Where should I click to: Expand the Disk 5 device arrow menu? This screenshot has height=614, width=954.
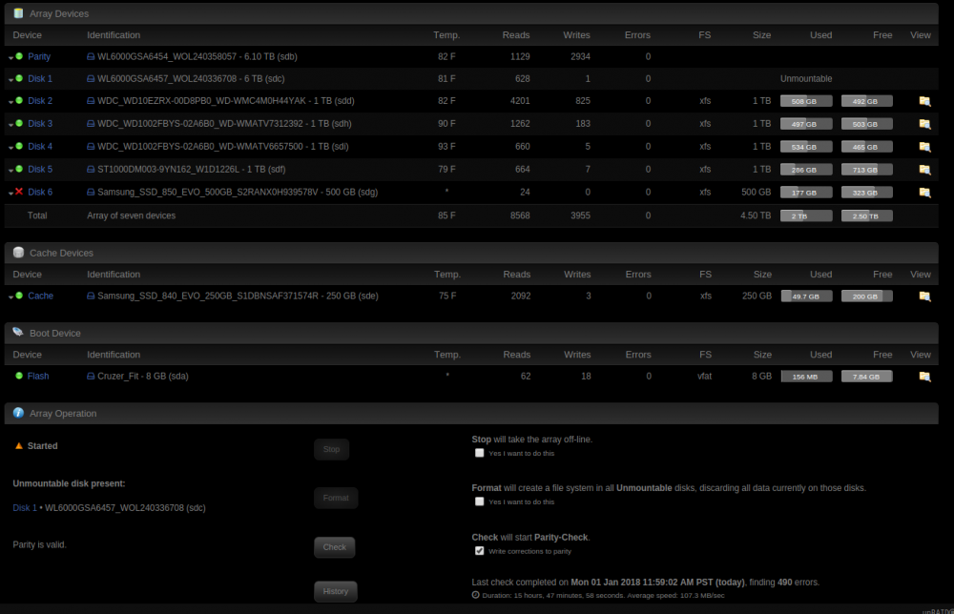[10, 171]
